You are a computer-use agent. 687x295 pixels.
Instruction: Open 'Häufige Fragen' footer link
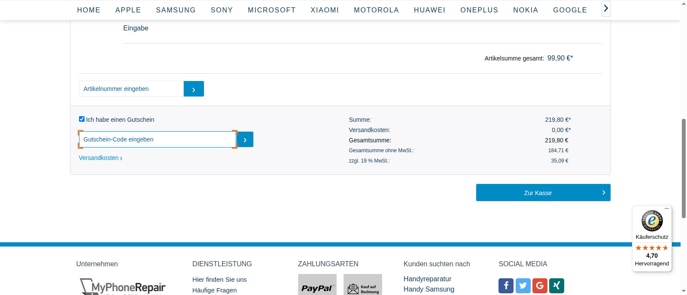point(215,290)
